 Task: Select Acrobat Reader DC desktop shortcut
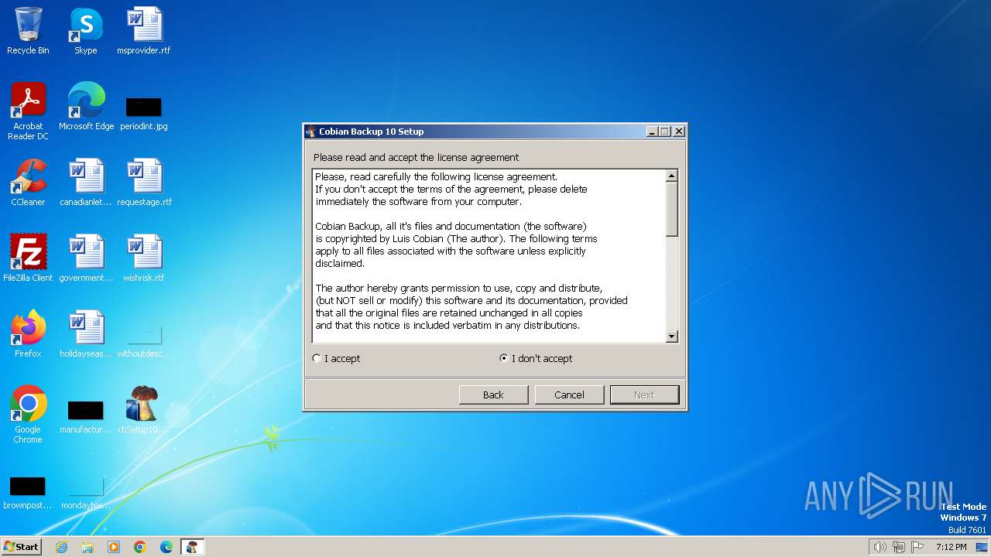[x=28, y=111]
